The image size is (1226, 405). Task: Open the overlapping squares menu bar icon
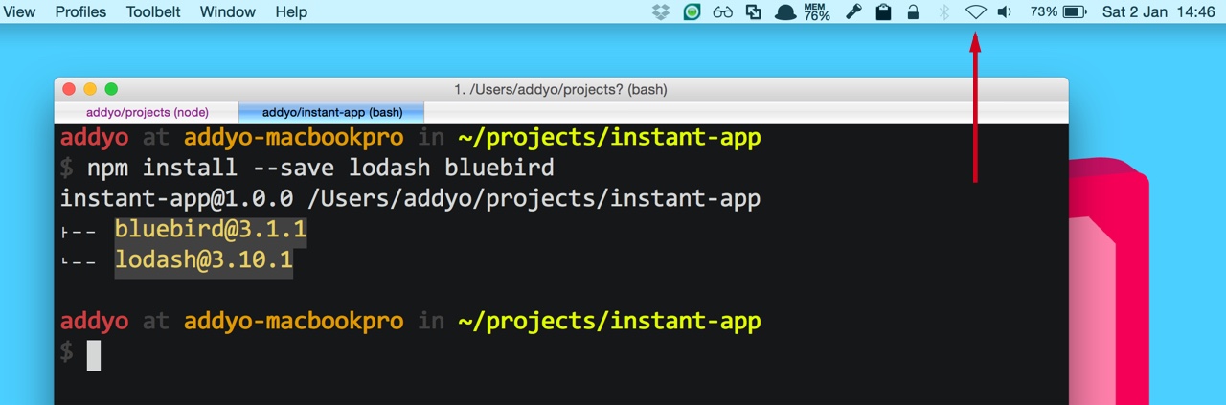pos(754,12)
